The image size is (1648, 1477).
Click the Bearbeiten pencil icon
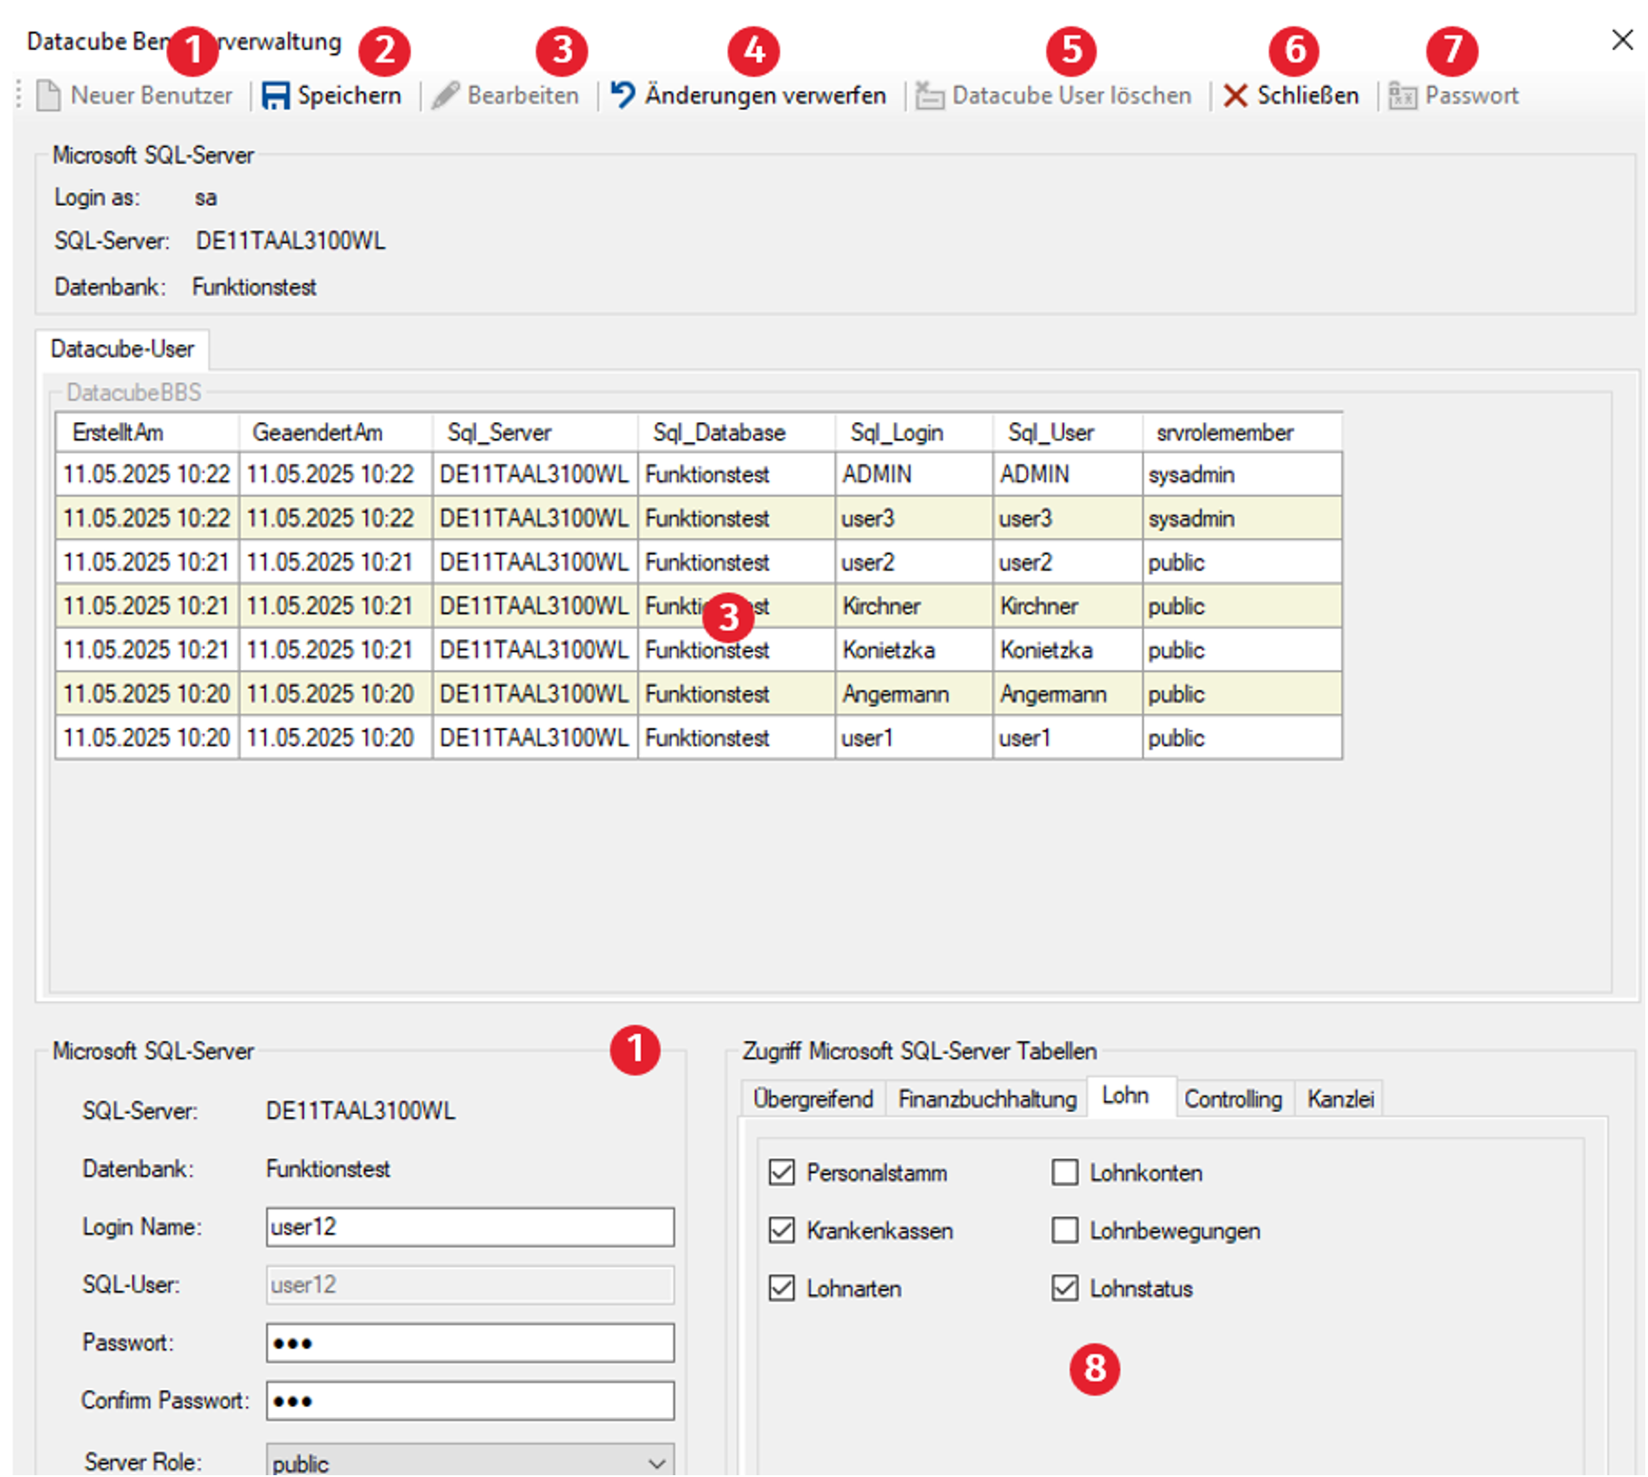click(445, 95)
